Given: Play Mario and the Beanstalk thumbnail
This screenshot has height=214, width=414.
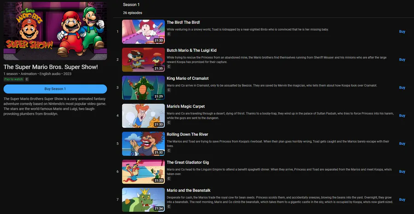Looking at the screenshot, I should (144, 199).
